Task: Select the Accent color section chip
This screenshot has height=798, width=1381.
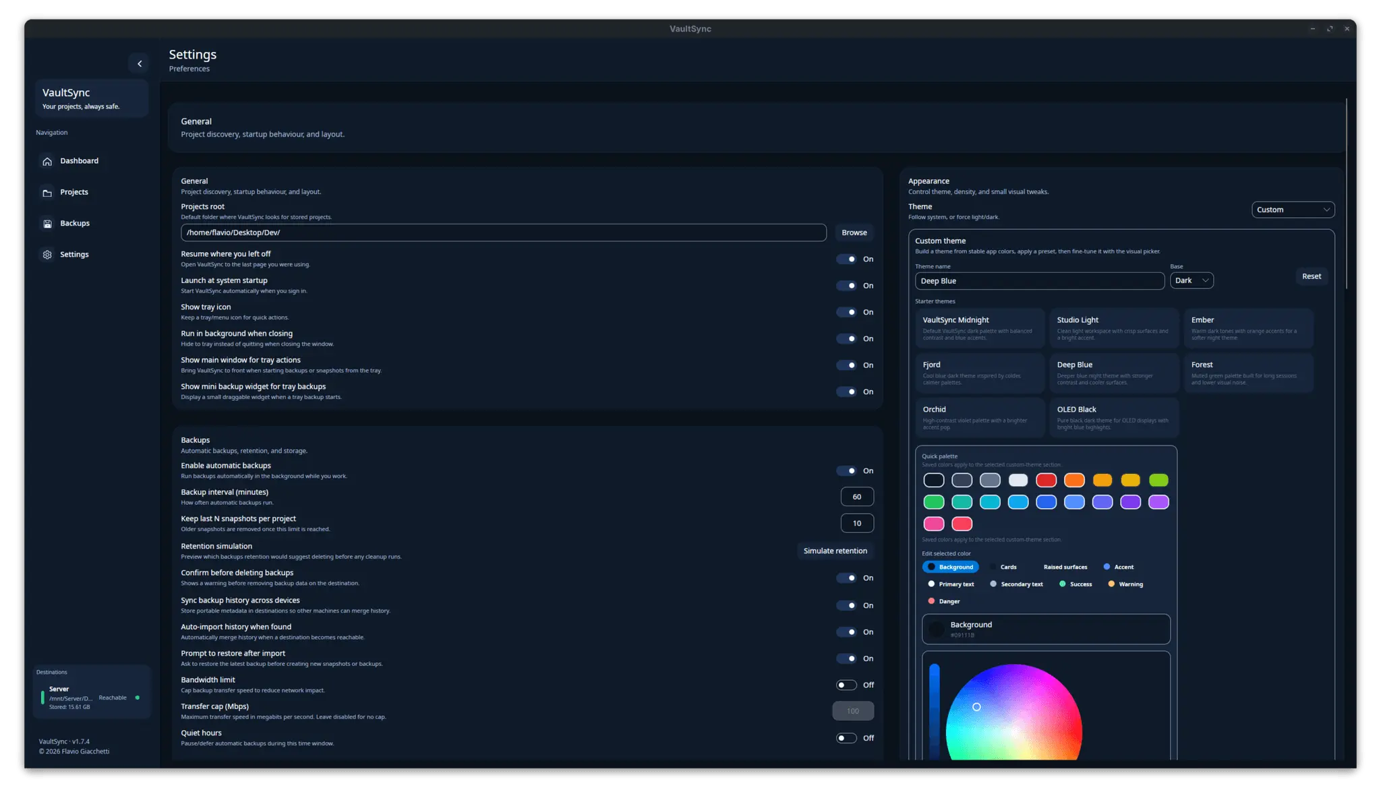Action: 1118,567
